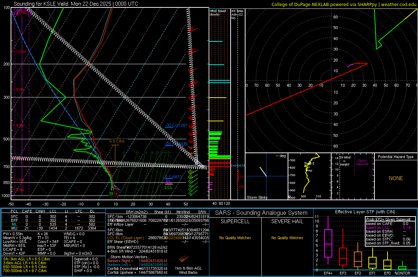Click the SFC-1km shear row
418x277 pixels.
158,217
